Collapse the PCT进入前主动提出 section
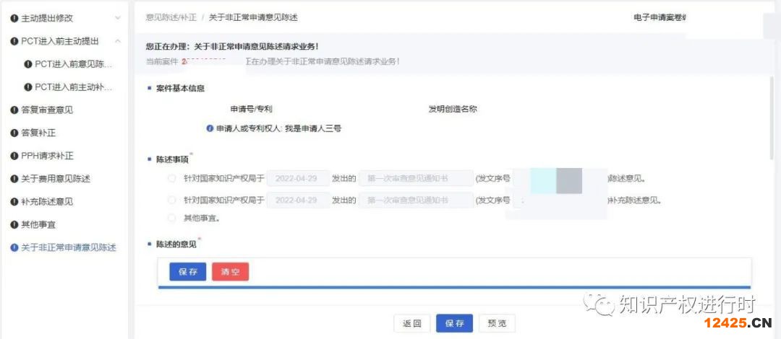 click(118, 41)
